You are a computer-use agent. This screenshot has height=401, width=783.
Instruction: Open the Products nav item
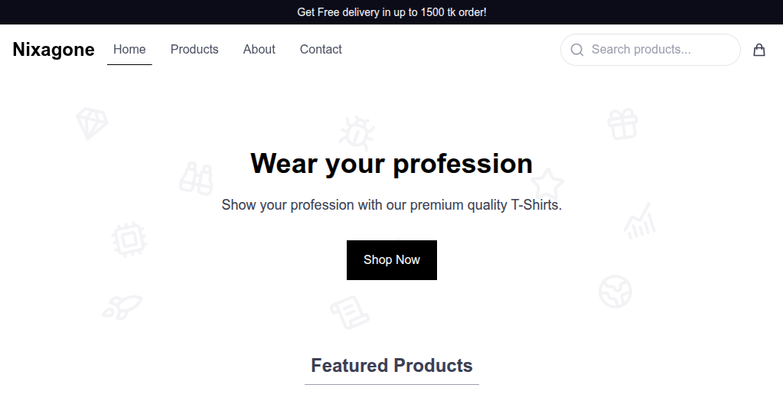(194, 50)
